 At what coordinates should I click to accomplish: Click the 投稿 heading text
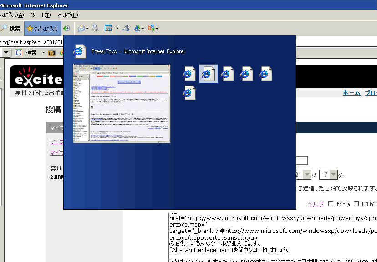coord(53,110)
